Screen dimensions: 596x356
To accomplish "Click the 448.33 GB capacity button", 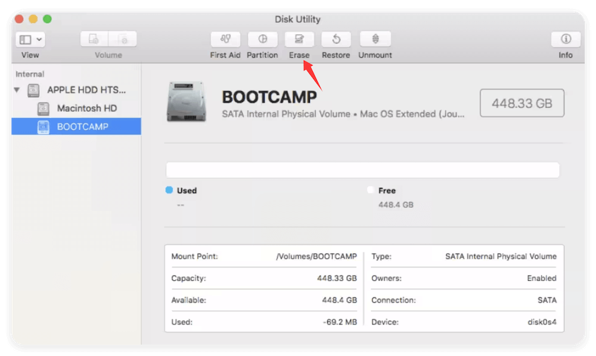I will pyautogui.click(x=521, y=103).
